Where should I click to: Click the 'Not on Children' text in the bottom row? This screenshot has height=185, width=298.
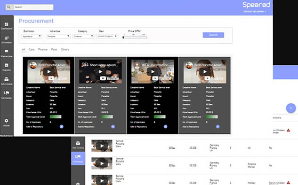[x=277, y=183]
